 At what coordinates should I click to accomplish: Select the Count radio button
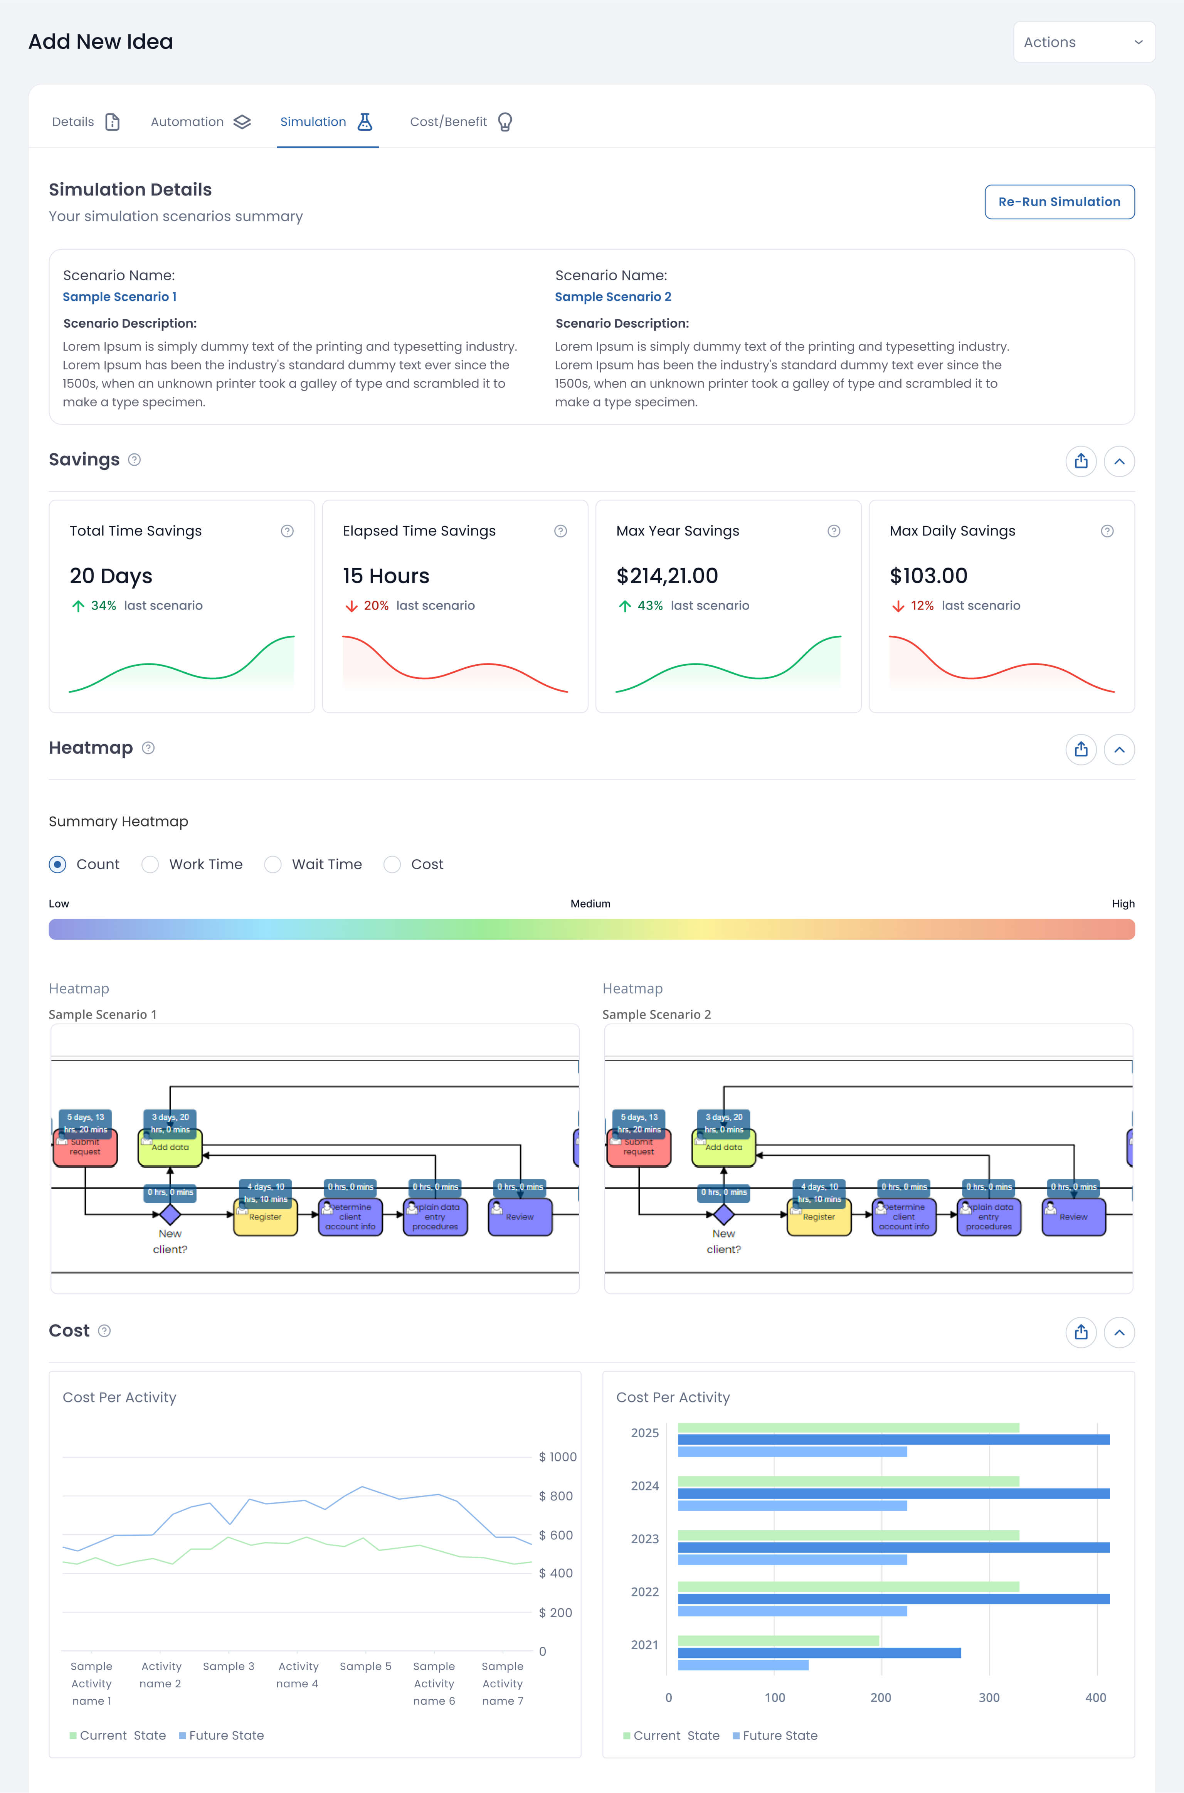click(57, 864)
